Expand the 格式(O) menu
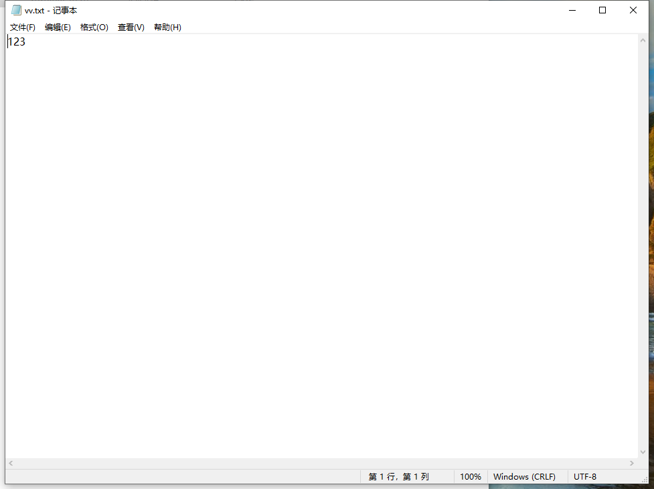Screen dimensions: 654x489 tap(94, 27)
